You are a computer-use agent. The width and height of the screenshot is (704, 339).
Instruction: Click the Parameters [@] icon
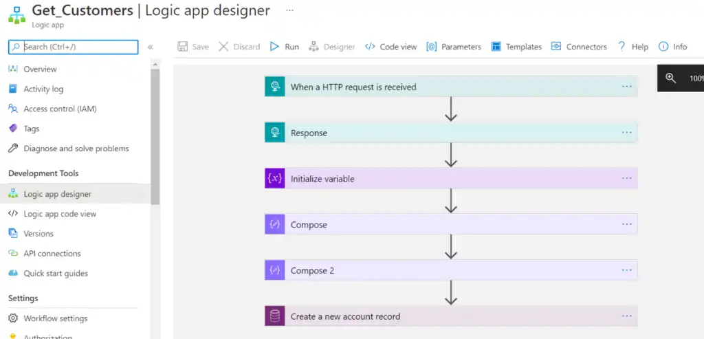tap(432, 47)
